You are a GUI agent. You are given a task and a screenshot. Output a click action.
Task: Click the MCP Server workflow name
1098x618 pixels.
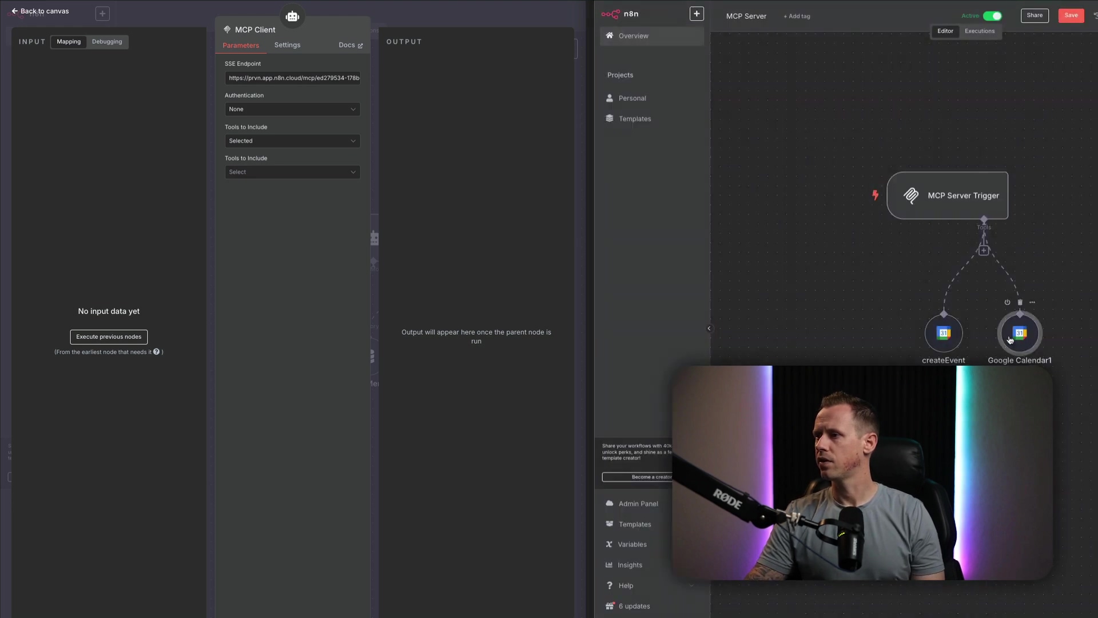746,16
